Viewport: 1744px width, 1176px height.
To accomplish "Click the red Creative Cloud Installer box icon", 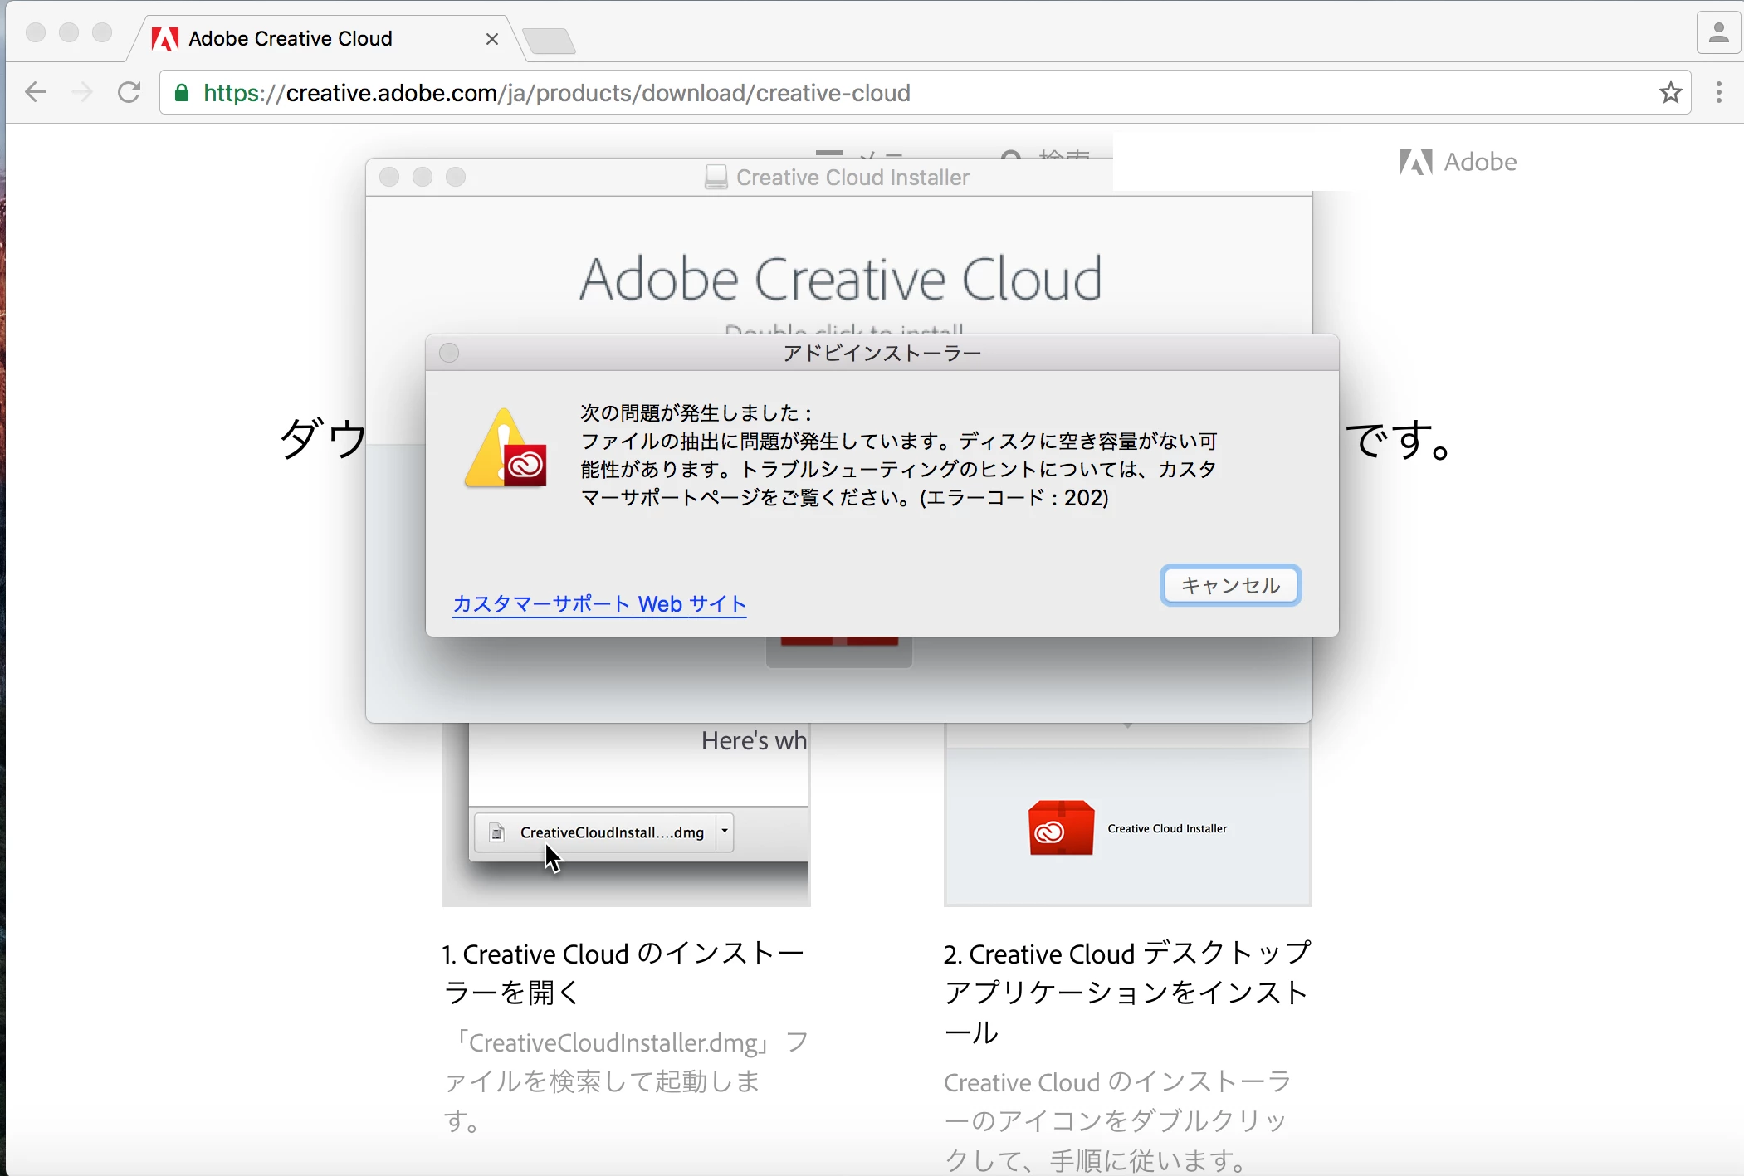I will tap(1060, 827).
